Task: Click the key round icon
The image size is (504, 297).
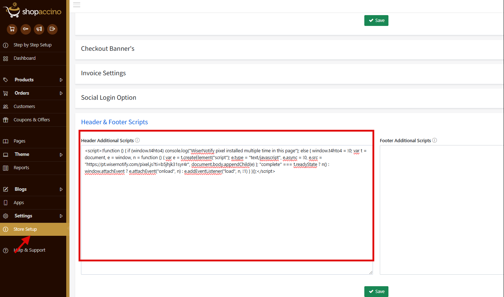Action: click(26, 29)
